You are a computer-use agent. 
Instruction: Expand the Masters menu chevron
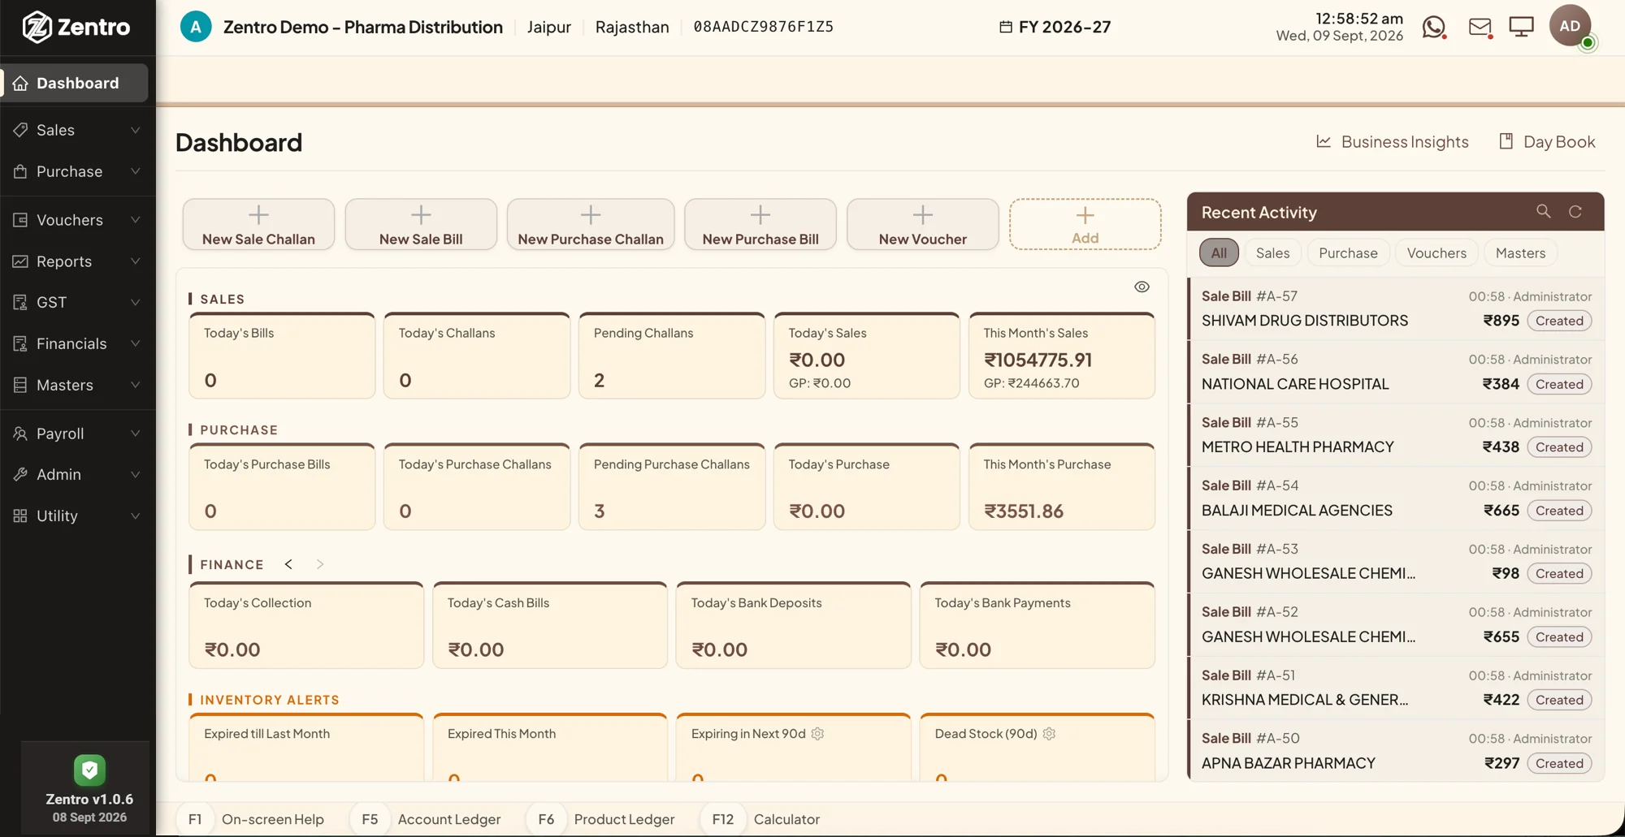click(x=136, y=385)
